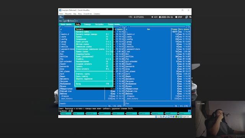Choose Создание каталога F7 menu entry
Viewport: 245px width, 138px height.
point(94,64)
